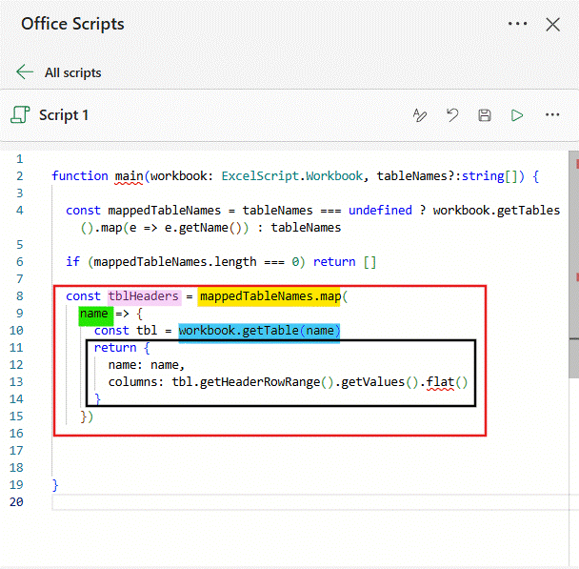This screenshot has height=569, width=579.
Task: Click 'return' keyword on line 6
Action: [334, 262]
